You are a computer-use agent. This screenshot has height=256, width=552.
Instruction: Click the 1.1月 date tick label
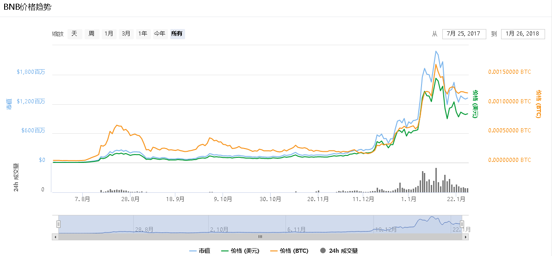tap(409, 199)
